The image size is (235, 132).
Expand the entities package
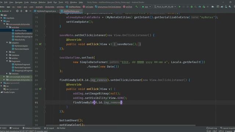(x=7, y=58)
